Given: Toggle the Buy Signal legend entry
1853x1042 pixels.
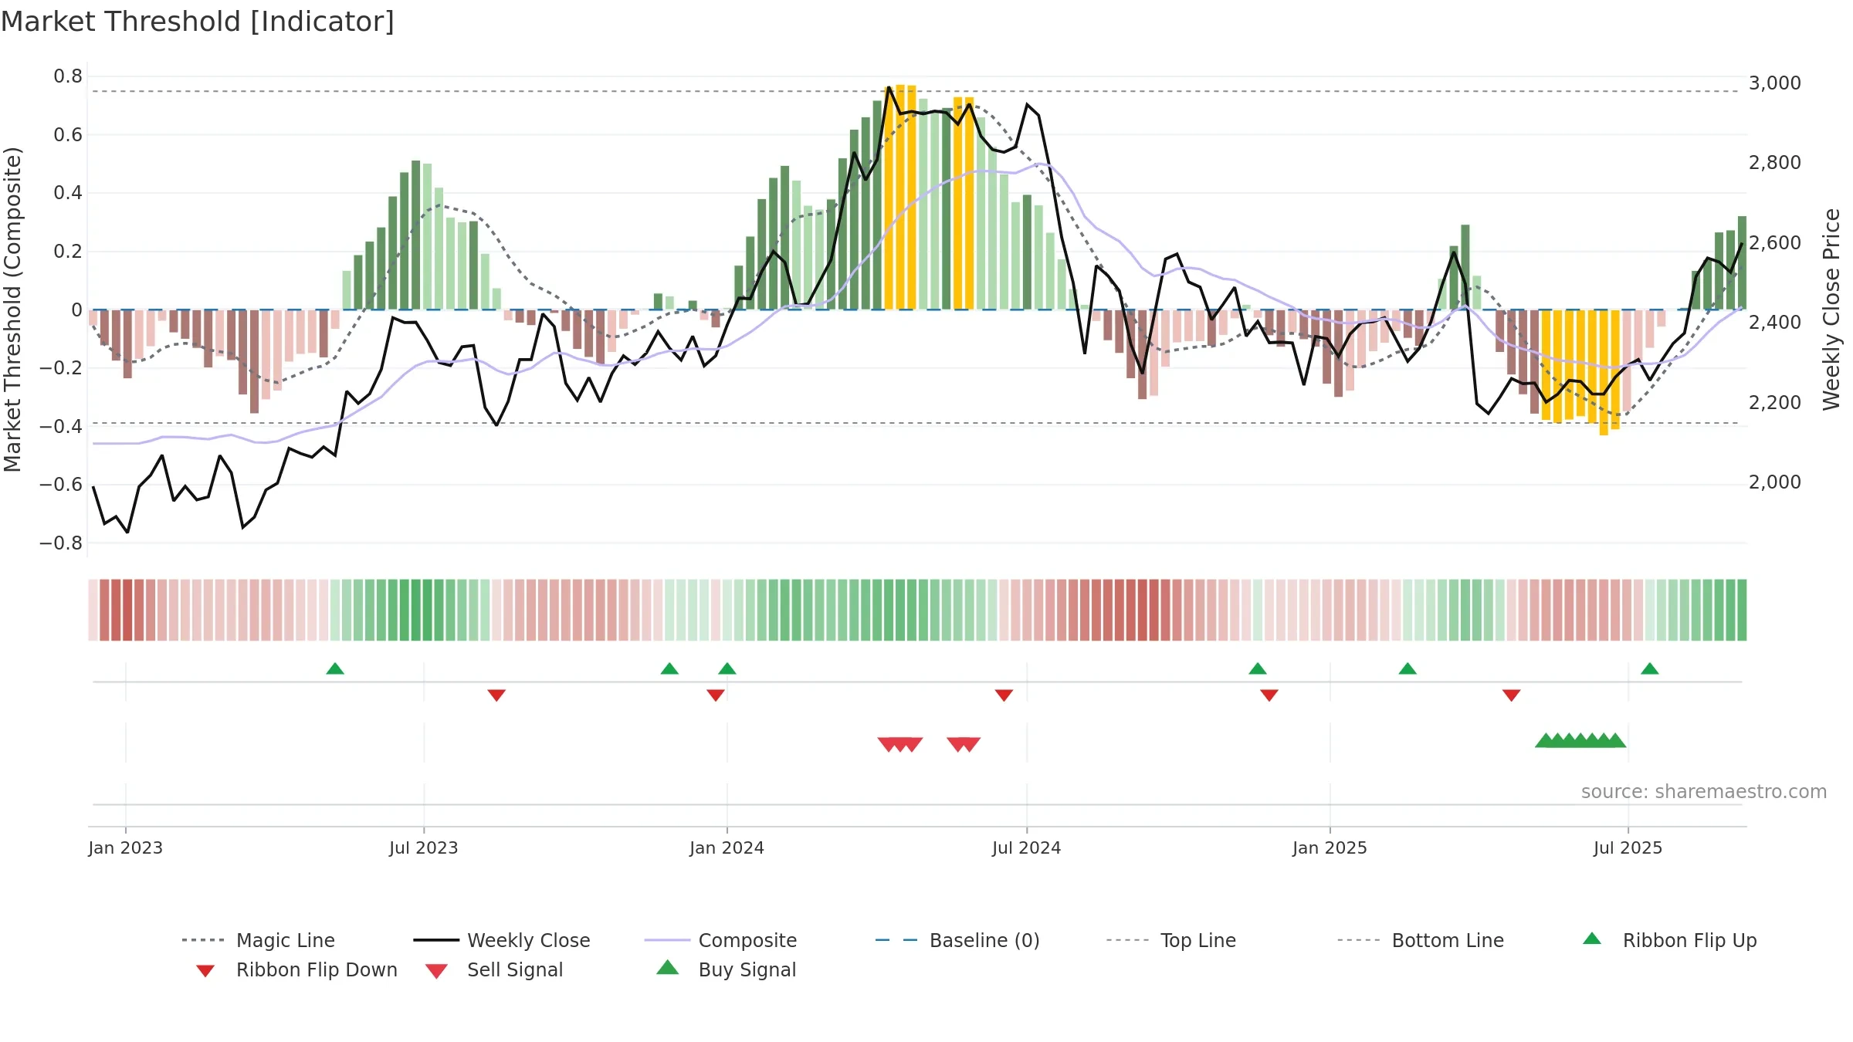Looking at the screenshot, I should (x=726, y=969).
